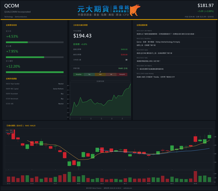Click the UBS rating row
Viewport: 218px width, 191px height.
coord(35,104)
